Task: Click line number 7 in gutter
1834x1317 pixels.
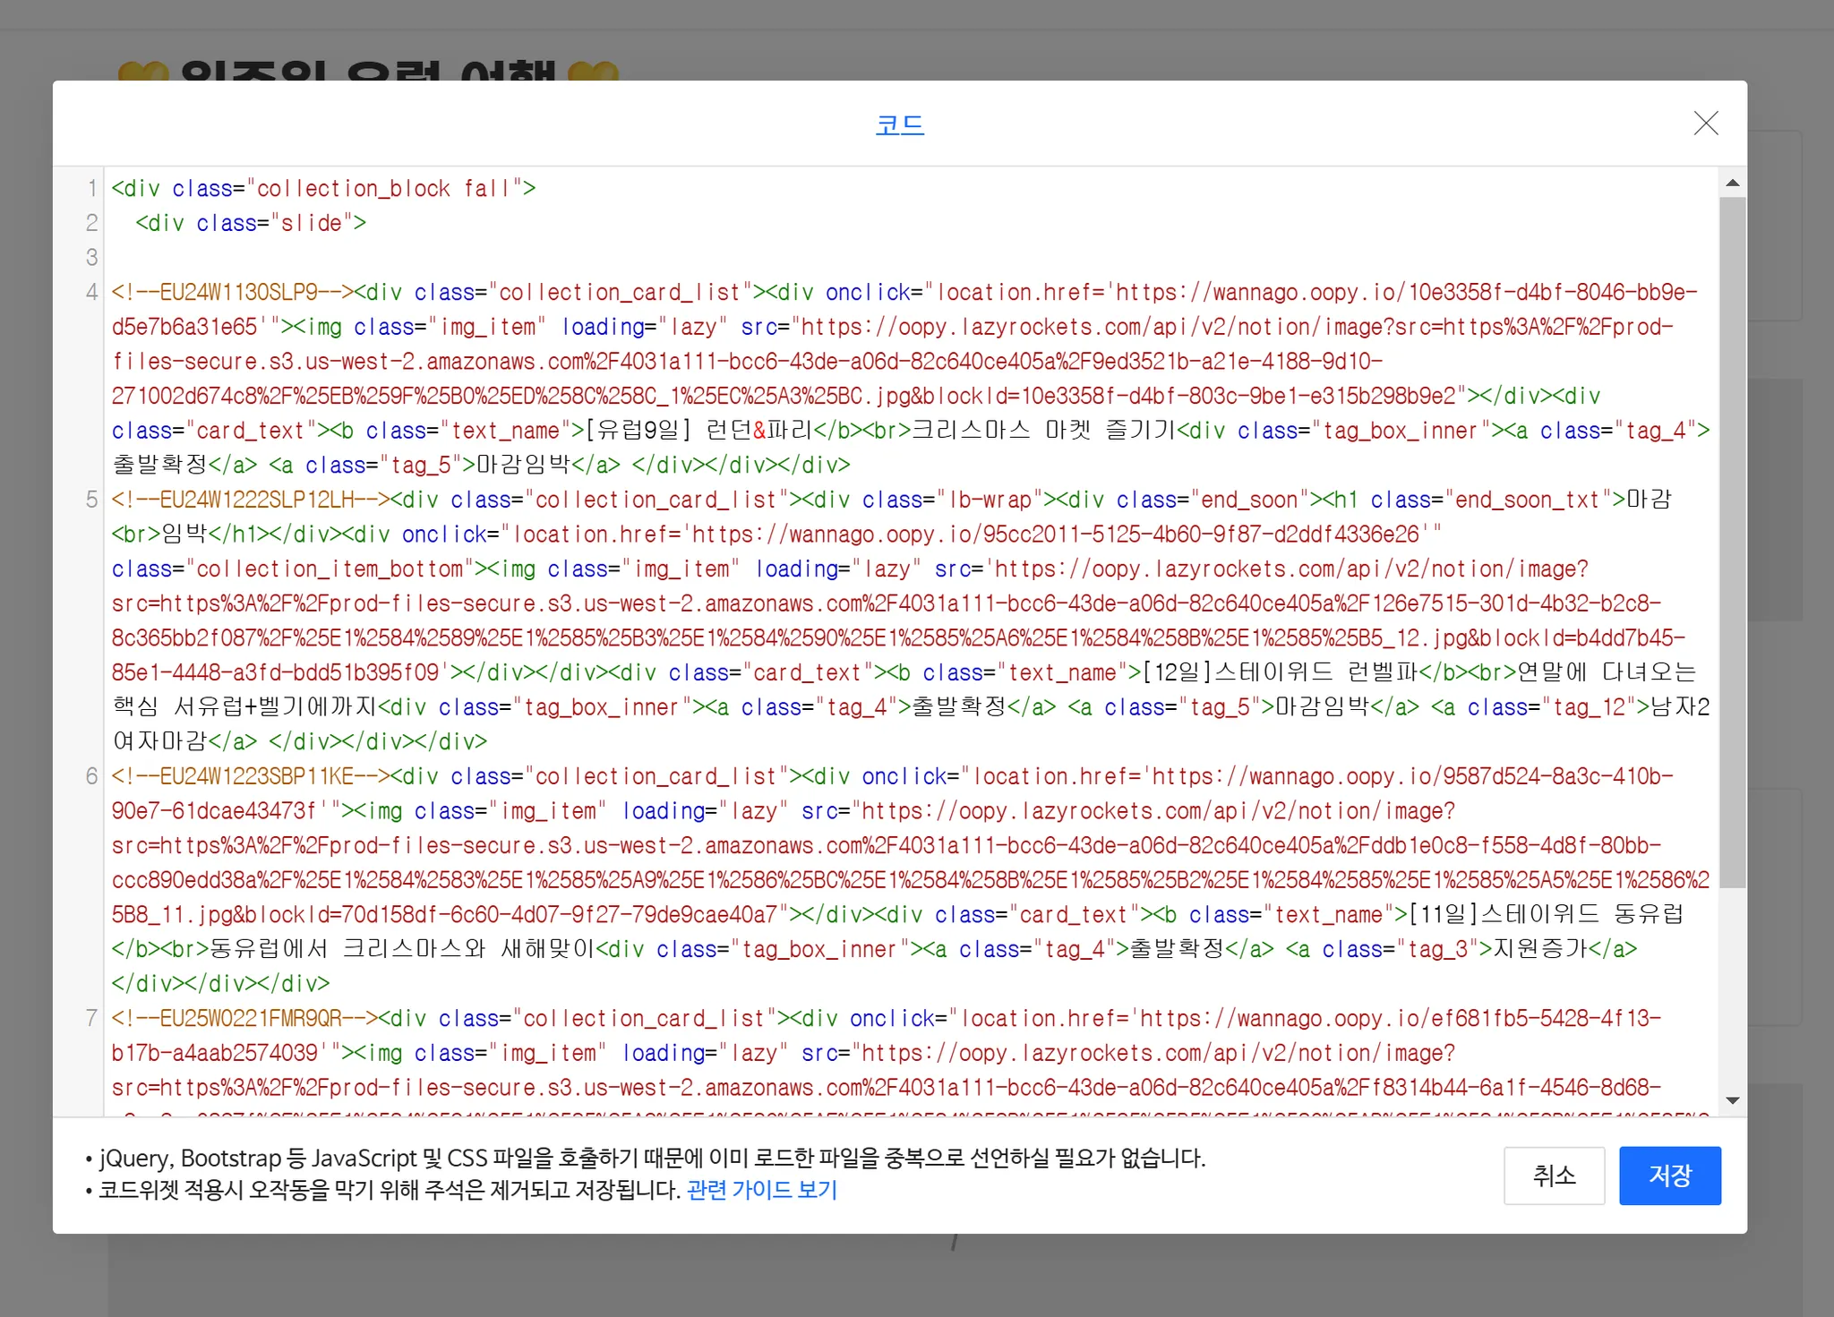Action: (91, 1018)
